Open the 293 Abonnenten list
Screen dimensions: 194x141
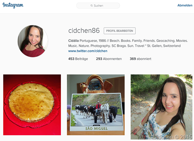(109, 59)
